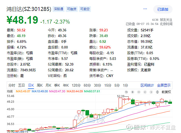Move chart right with arrow icon
This screenshot has height=133, width=181.
click(x=151, y=92)
